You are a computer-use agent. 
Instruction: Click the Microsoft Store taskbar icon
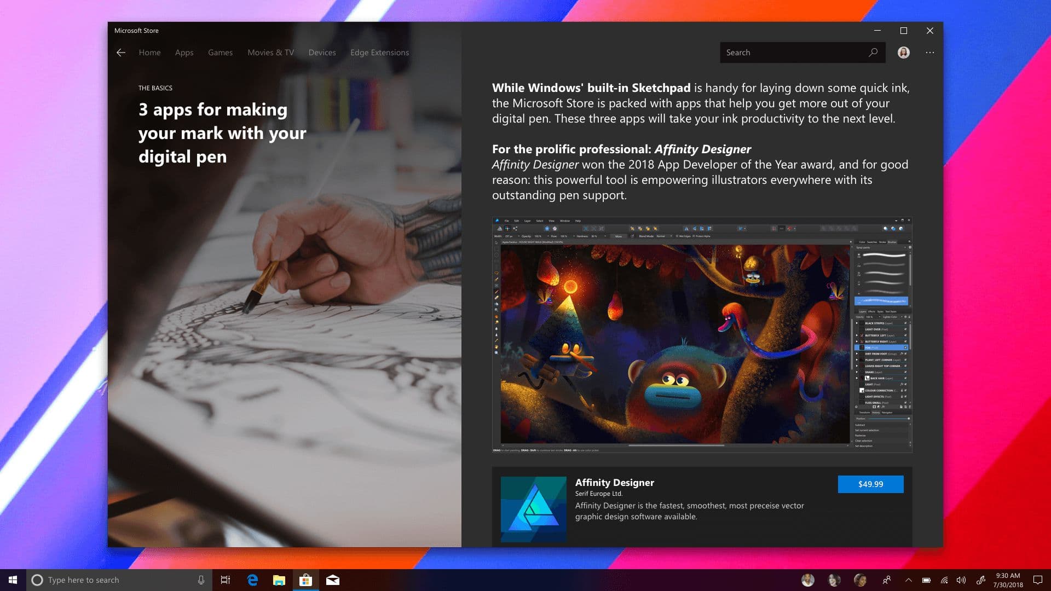click(x=304, y=580)
